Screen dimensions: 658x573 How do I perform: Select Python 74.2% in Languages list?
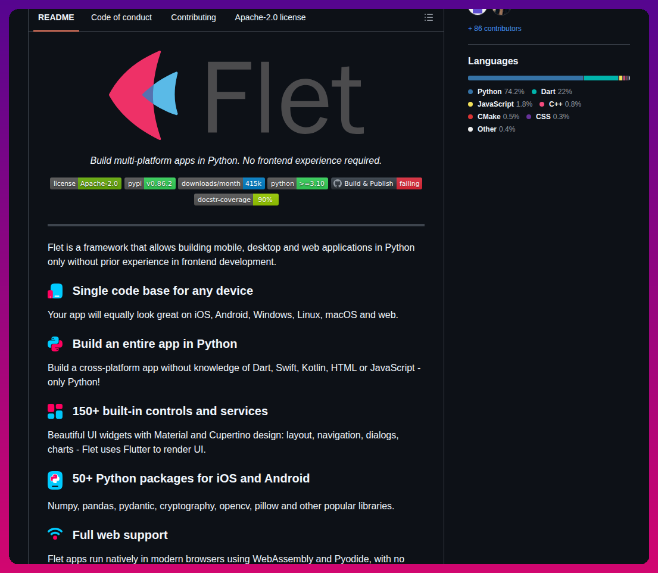tap(496, 92)
